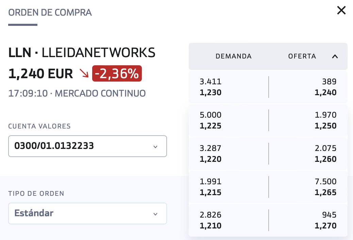The width and height of the screenshot is (353, 240).
Task: Click the 1,210 demand price
Action: (211, 226)
